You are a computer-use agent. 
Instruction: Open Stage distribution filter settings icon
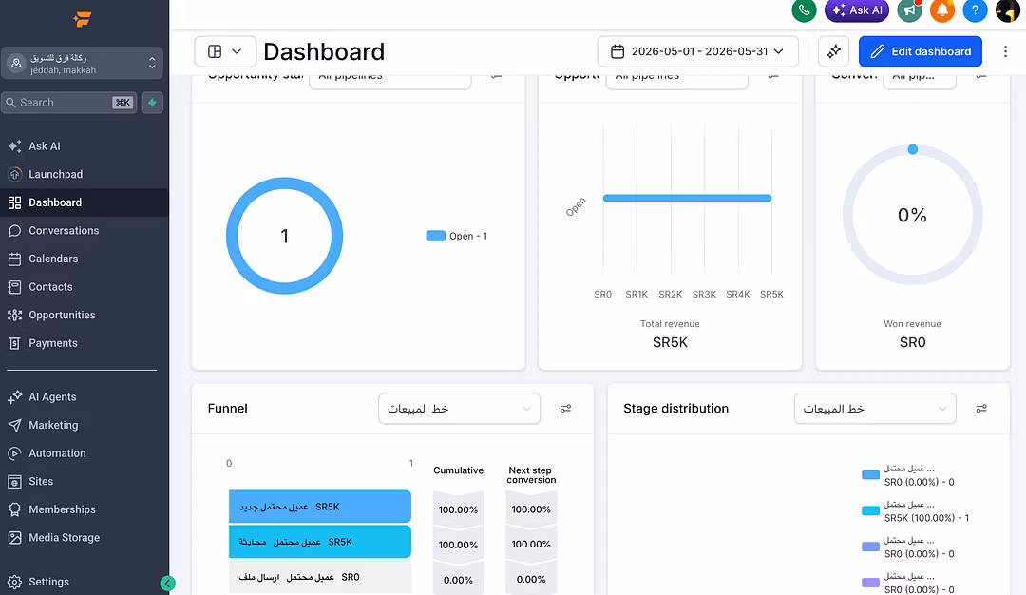980,409
